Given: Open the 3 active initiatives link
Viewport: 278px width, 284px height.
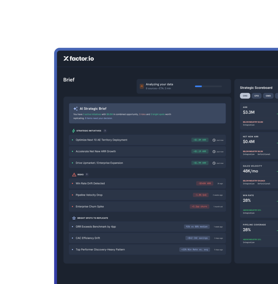Looking at the screenshot, I should (92, 114).
